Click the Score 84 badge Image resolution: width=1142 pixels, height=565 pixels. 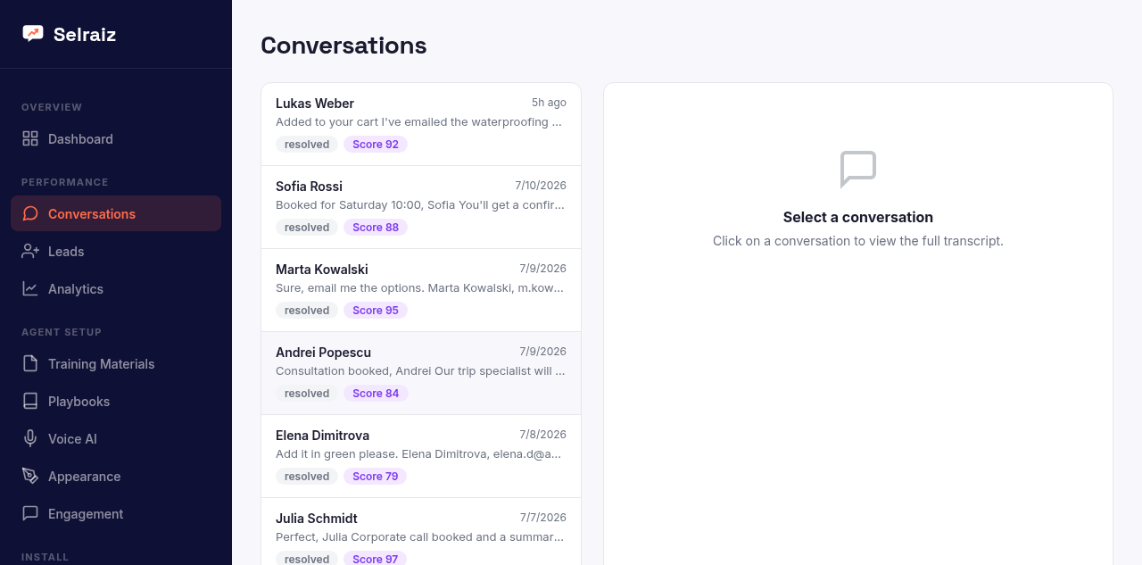376,393
